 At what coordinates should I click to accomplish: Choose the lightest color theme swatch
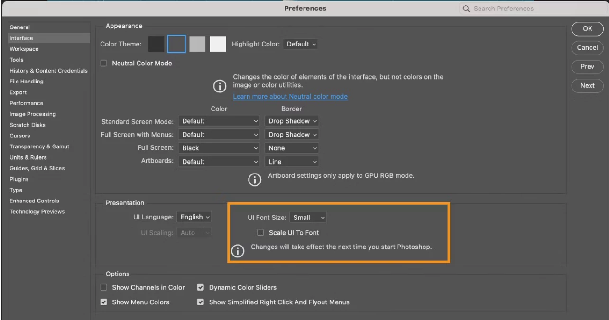(x=218, y=44)
